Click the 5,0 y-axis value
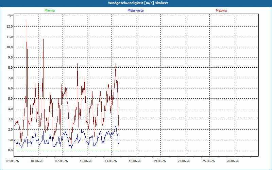Screen dimensions: 272x170 [11, 99]
